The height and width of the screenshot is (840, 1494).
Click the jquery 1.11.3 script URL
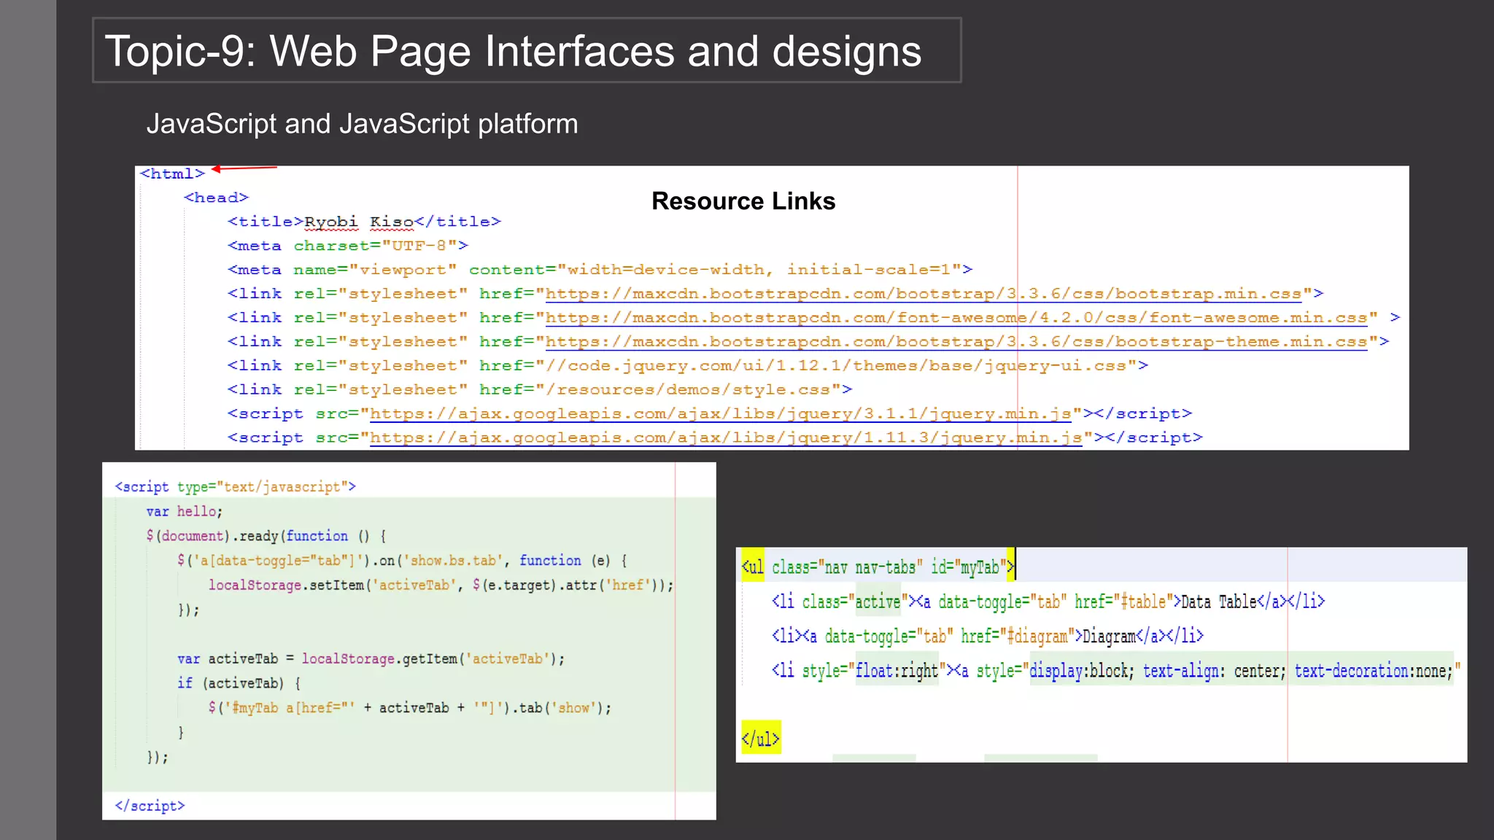[725, 438]
